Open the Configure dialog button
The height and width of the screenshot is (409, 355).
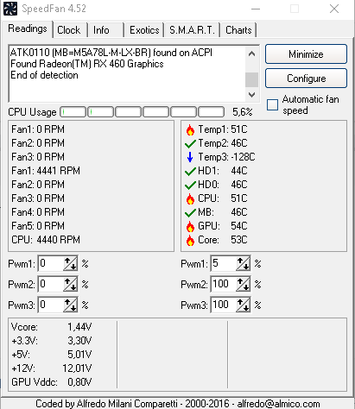pyautogui.click(x=306, y=79)
